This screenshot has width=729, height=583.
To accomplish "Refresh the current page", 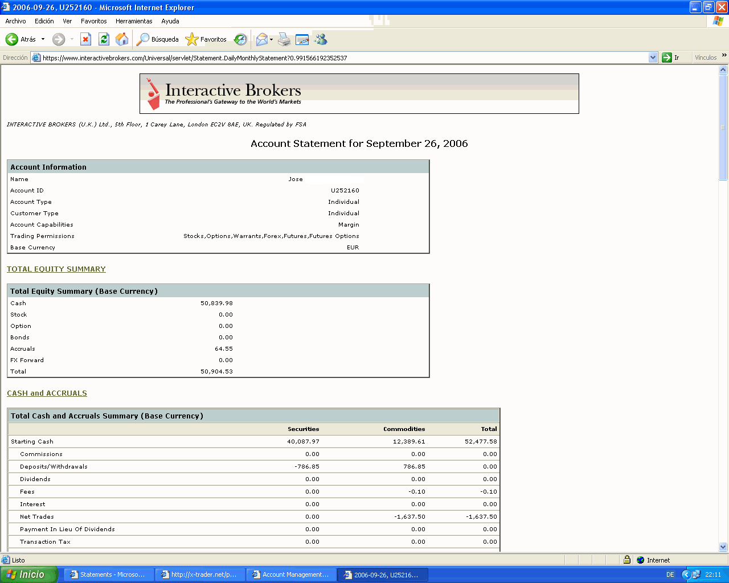I will (104, 39).
